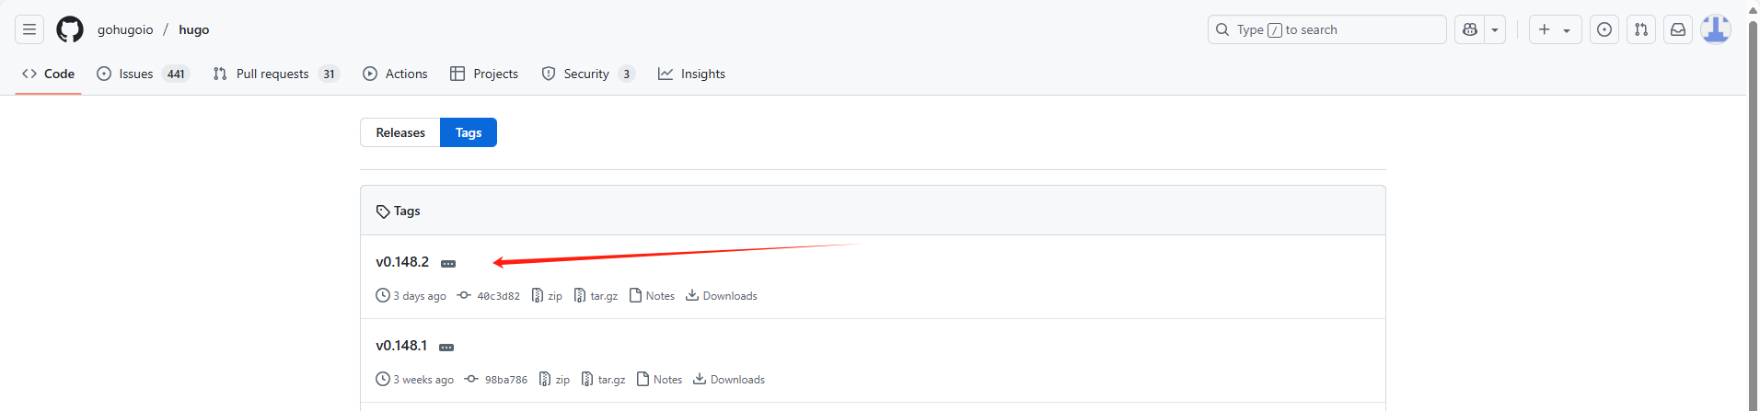Open the Copilot chat icon
This screenshot has height=411, width=1760.
(x=1470, y=29)
